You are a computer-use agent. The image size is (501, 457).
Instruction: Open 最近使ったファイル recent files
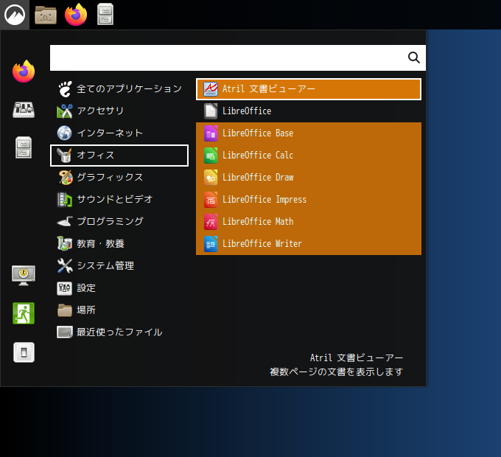119,332
